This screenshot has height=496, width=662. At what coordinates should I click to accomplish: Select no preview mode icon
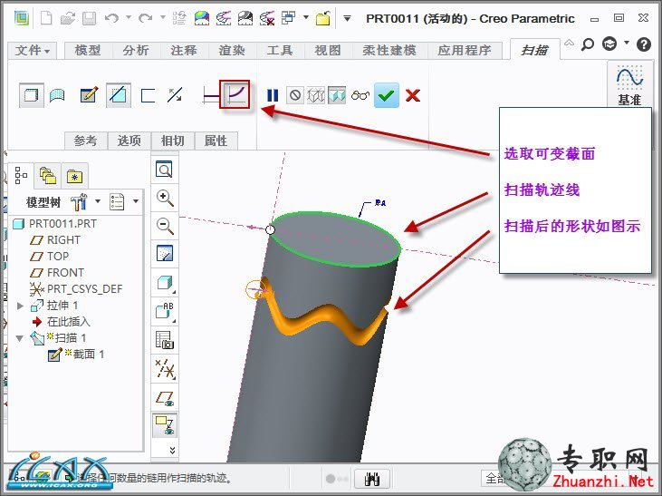pos(294,95)
